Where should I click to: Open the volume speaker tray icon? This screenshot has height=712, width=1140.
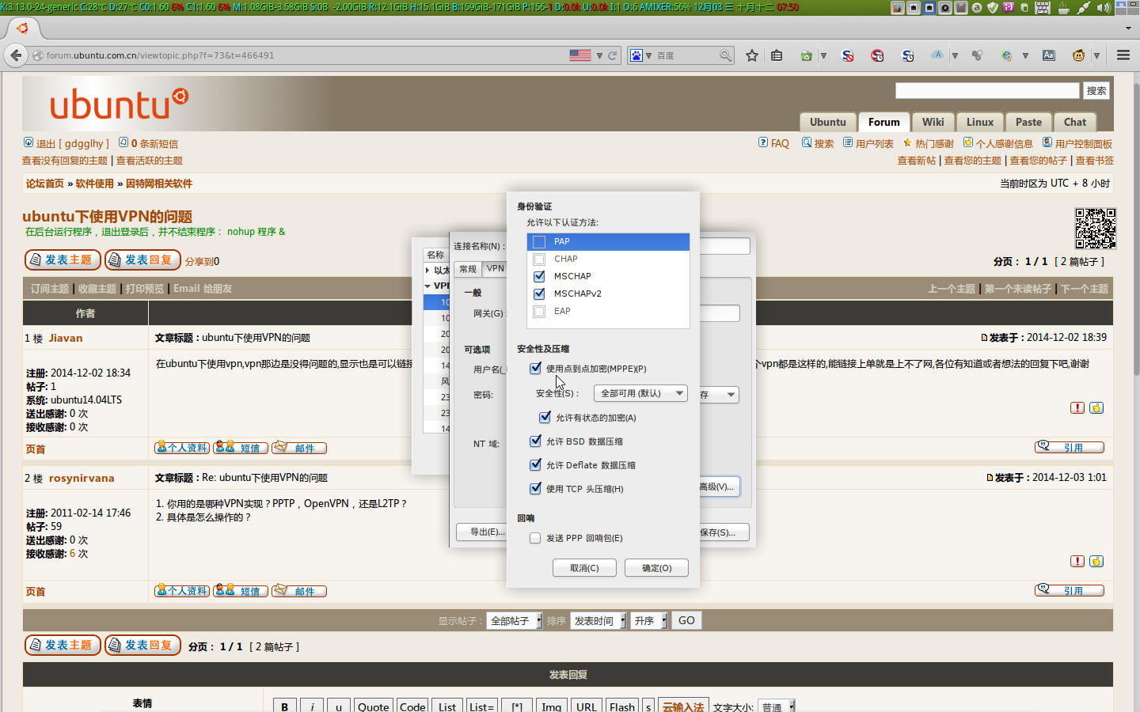[1103, 8]
